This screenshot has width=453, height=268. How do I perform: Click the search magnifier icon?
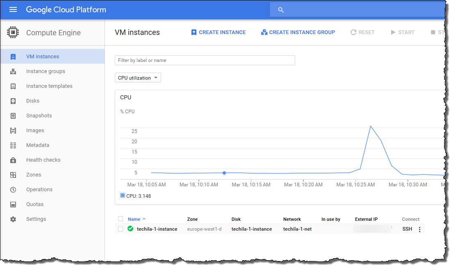point(281,10)
